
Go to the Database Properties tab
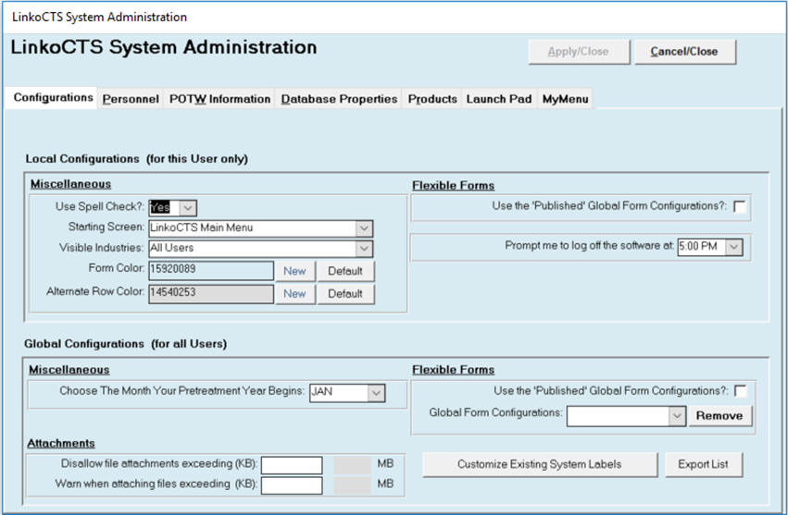coord(339,99)
